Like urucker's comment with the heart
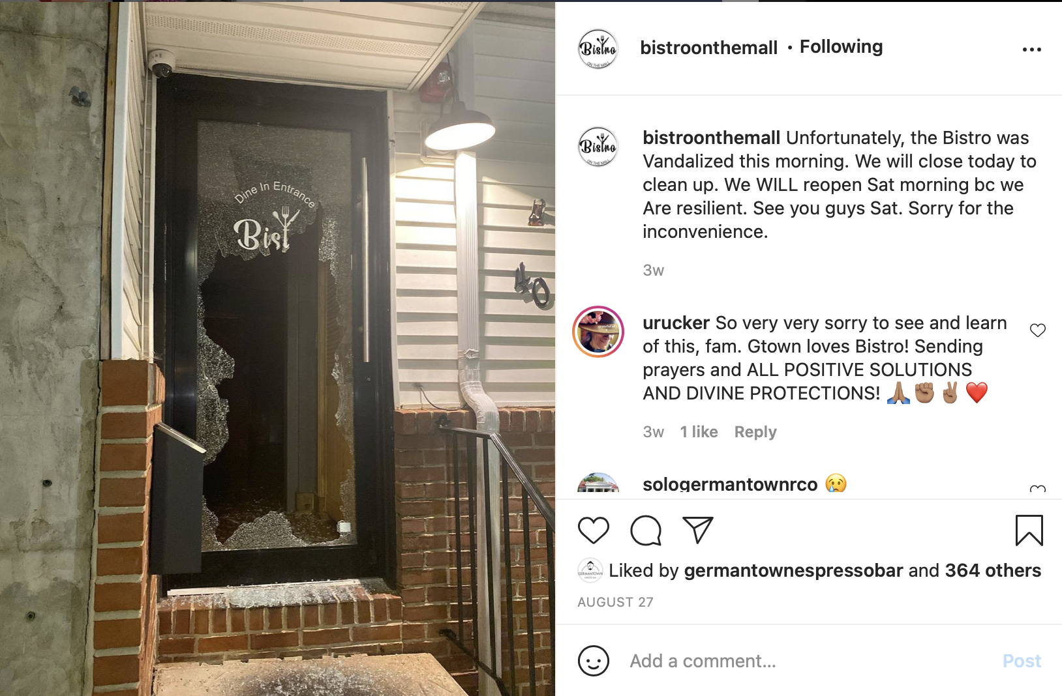 pos(1037,330)
